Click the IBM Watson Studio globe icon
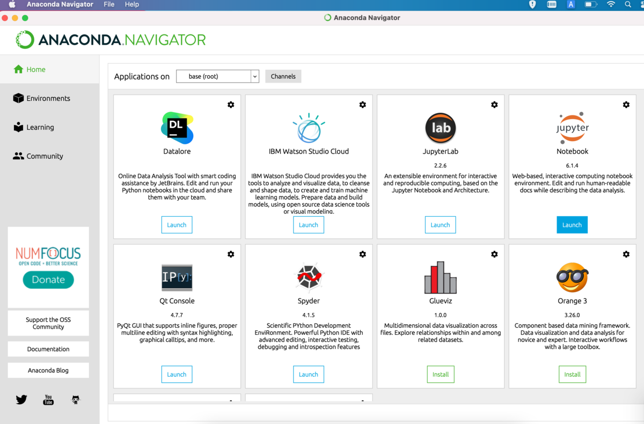The image size is (644, 424). click(x=309, y=128)
